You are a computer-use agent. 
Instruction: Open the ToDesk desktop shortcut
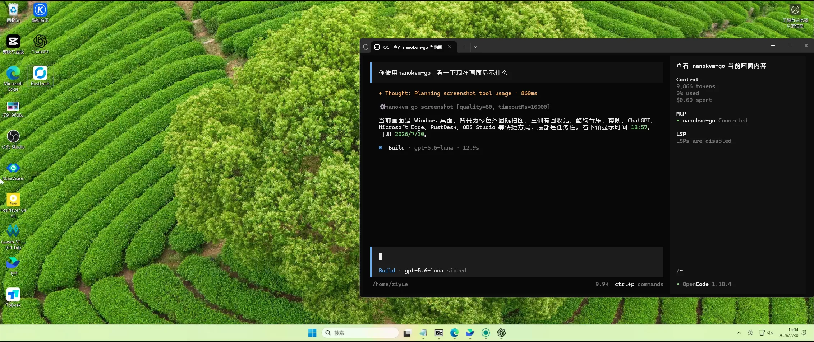tap(13, 298)
